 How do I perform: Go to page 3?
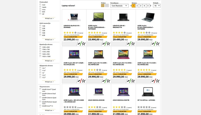(141, 6)
